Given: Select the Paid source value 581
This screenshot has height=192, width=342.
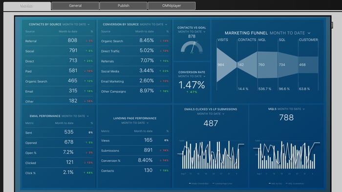Looking at the screenshot, I should tap(73, 70).
